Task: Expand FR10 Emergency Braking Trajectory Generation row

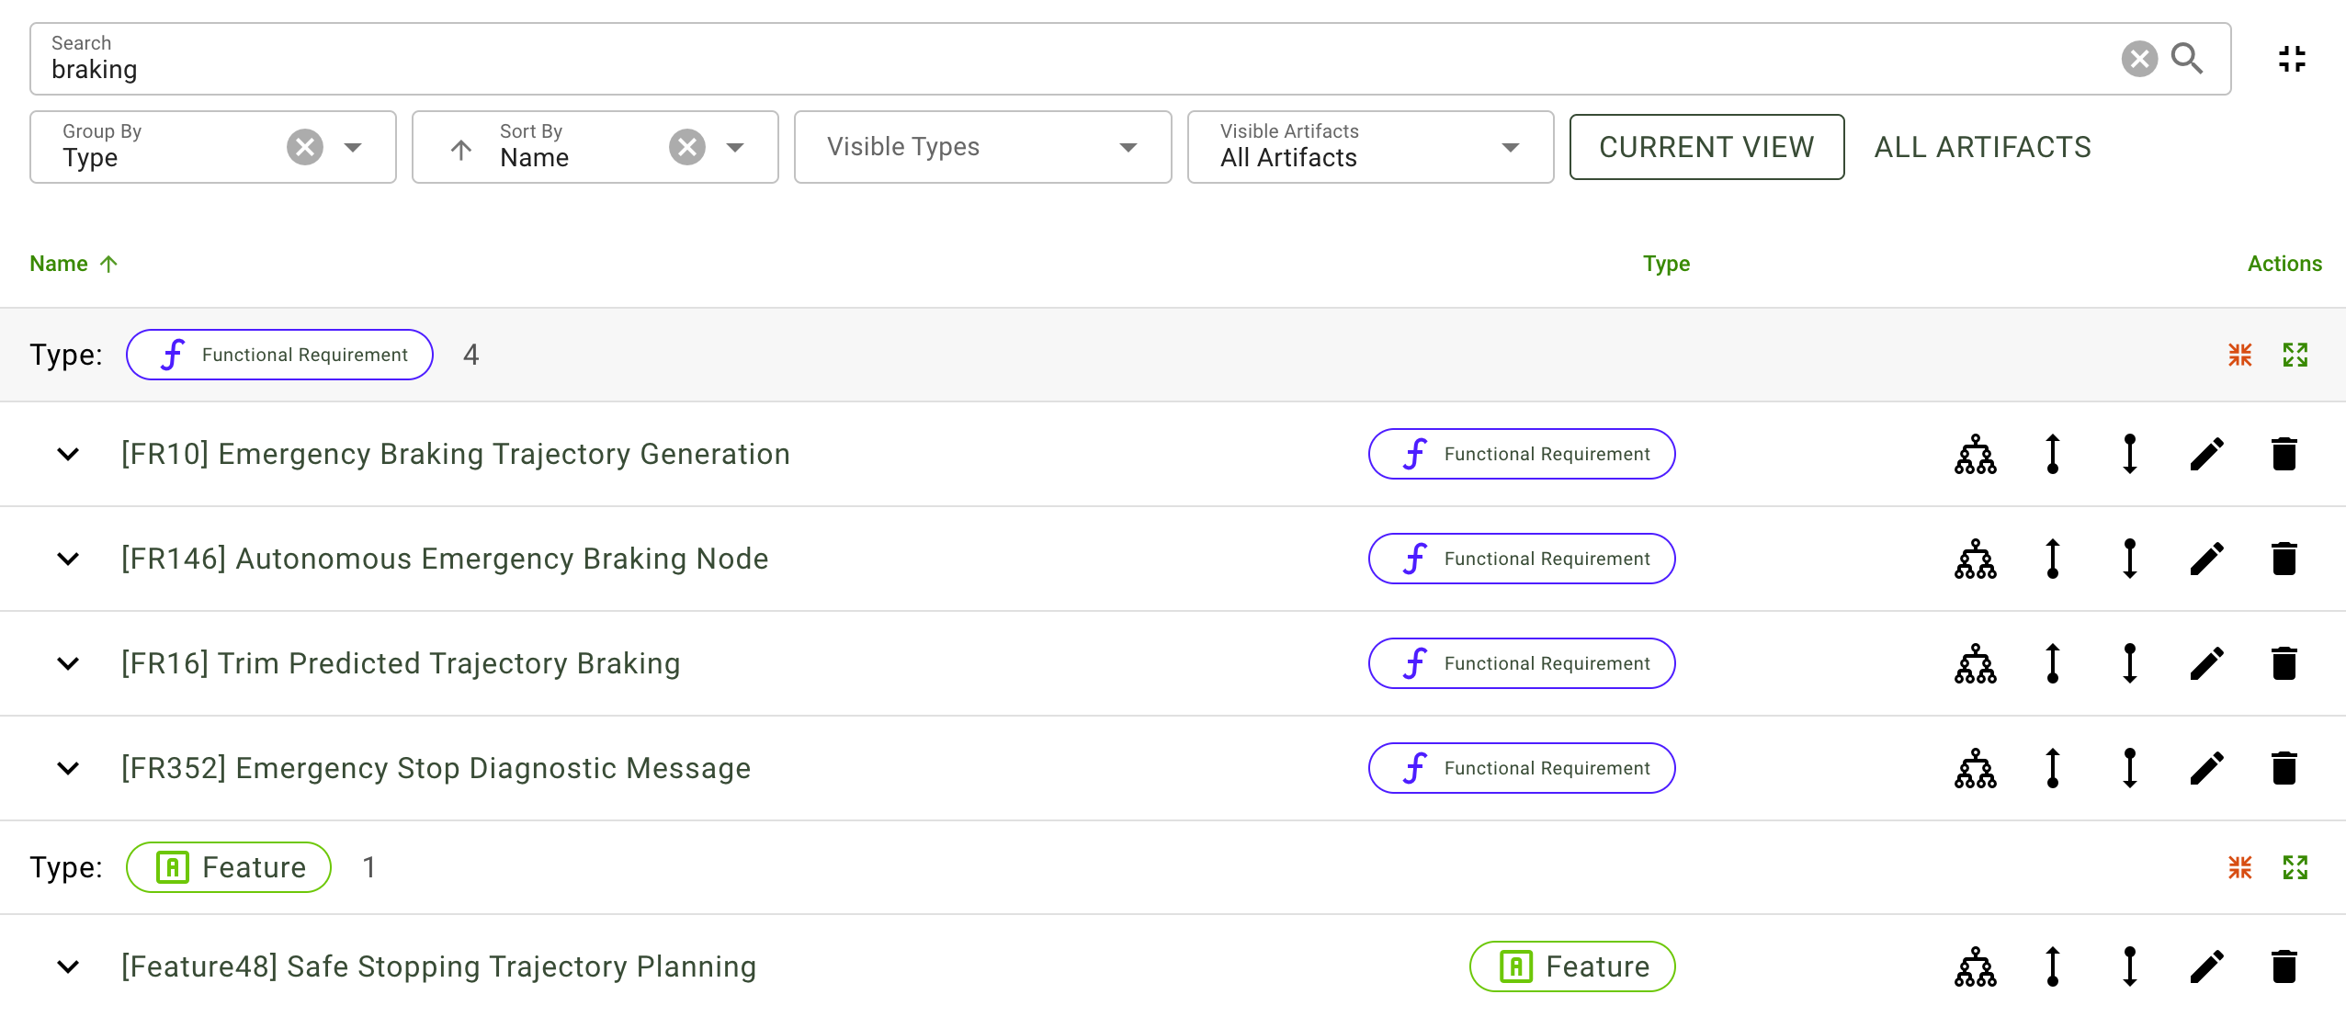Action: (x=68, y=454)
